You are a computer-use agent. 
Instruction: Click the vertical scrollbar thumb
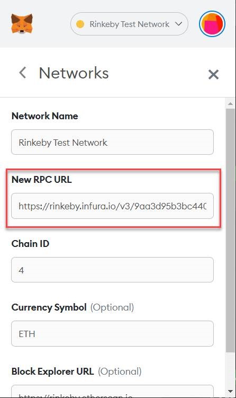click(230, 230)
